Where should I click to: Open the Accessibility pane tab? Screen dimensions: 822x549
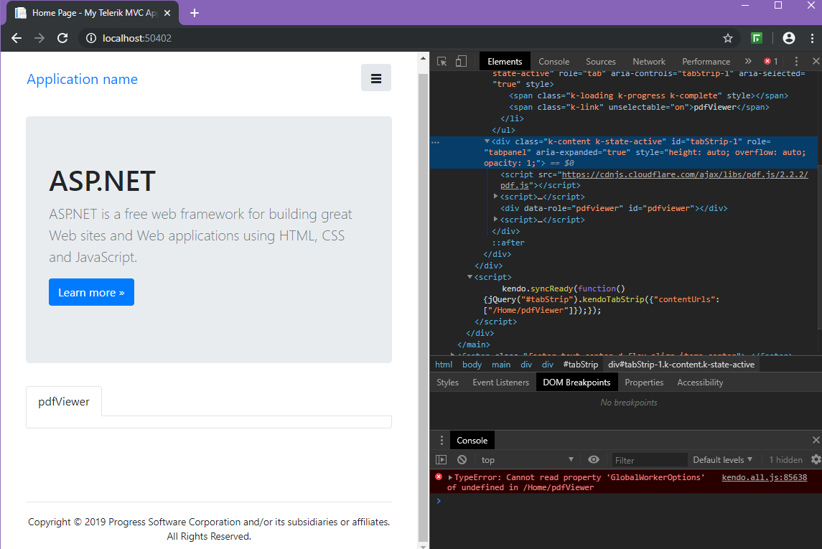pos(700,383)
